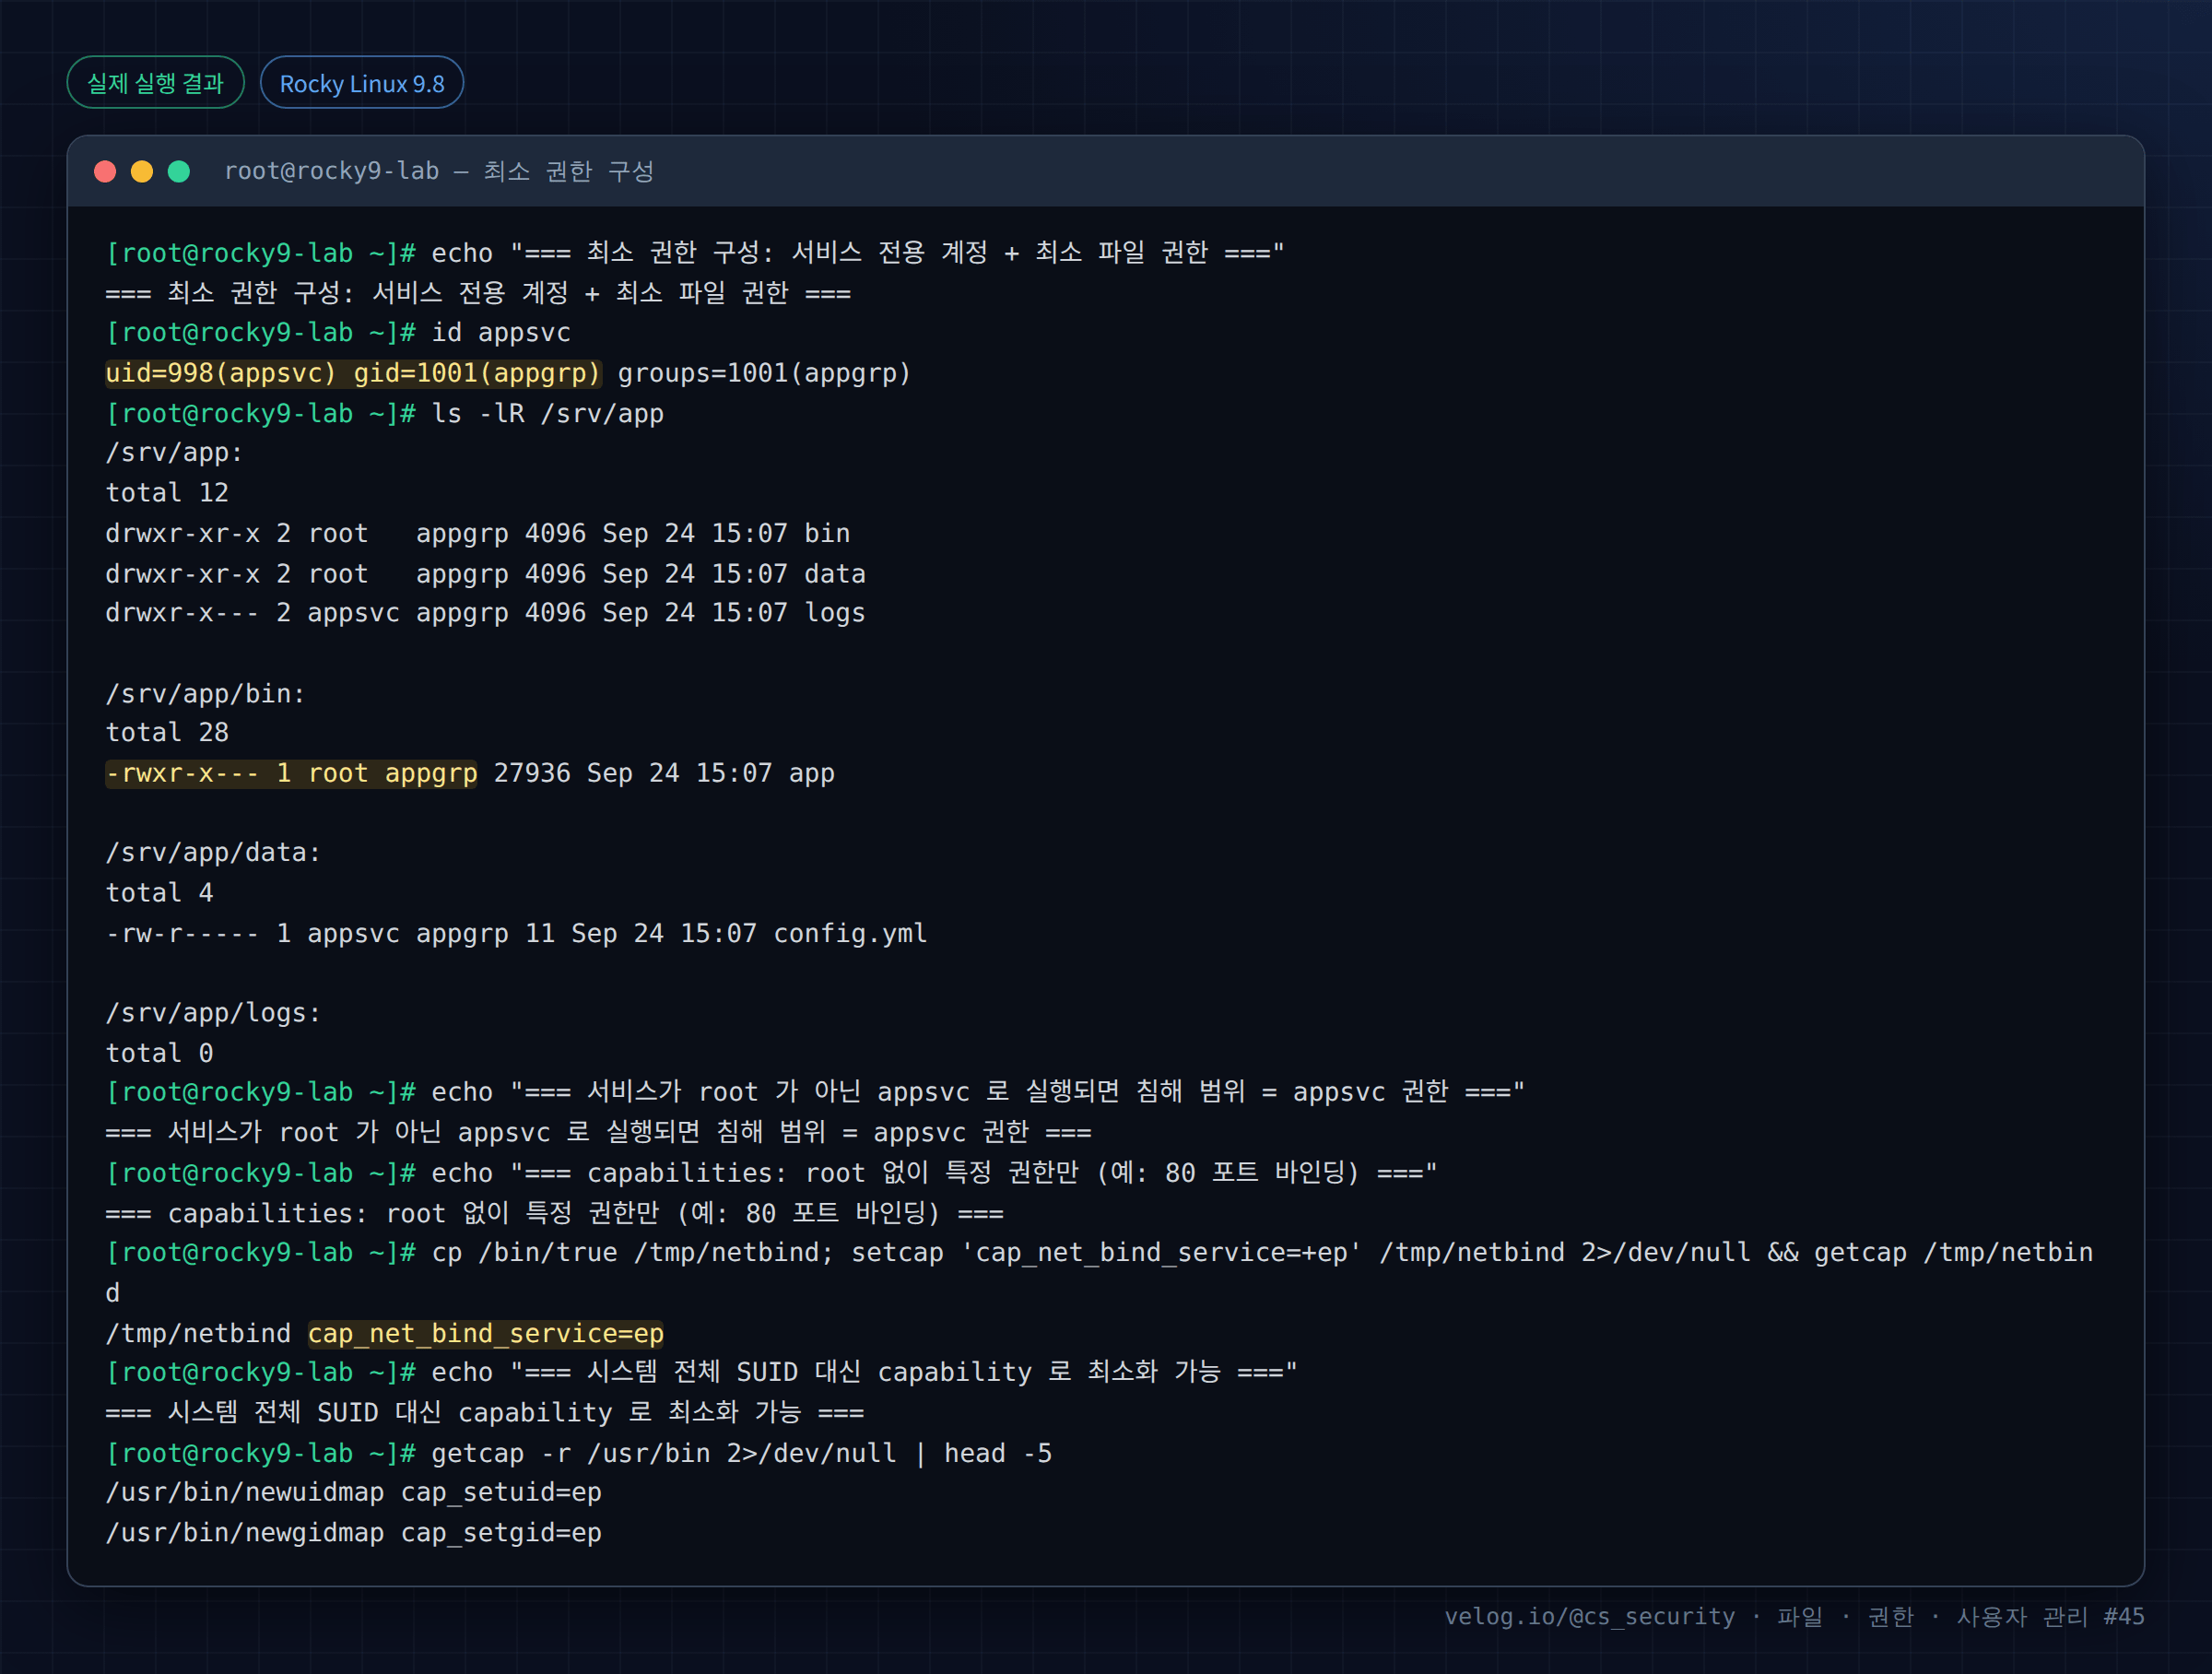Click echo command about capabilities 80 포트 바인딩

click(x=771, y=1173)
